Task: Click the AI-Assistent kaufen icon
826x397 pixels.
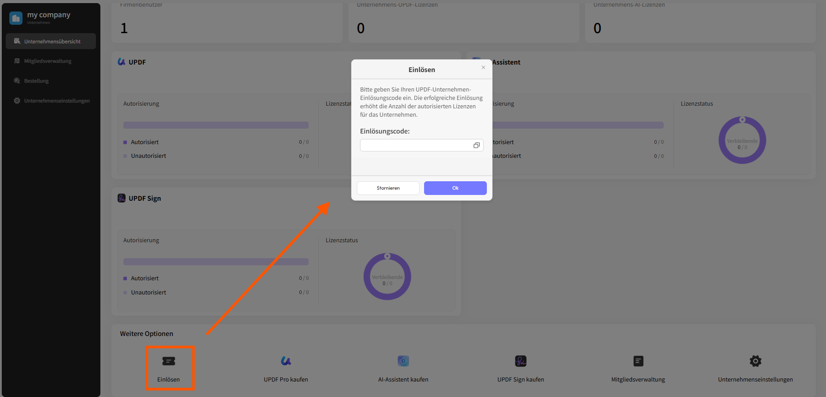Action: pos(403,361)
